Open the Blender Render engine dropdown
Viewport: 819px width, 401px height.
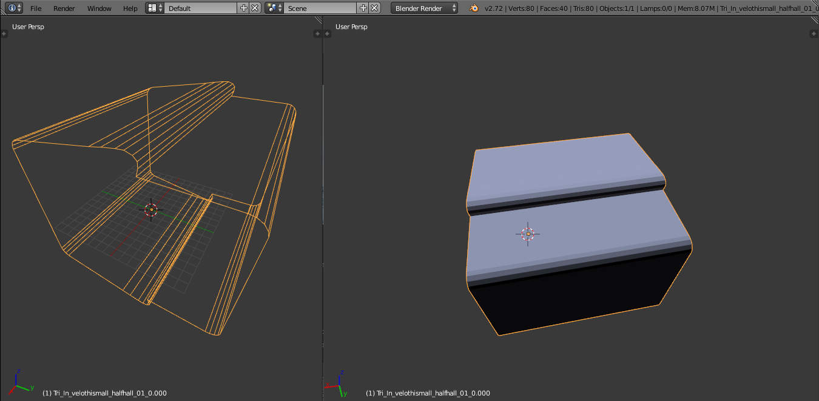coord(425,8)
